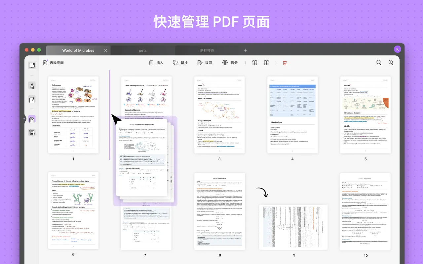423x264 pixels.
Task: Add a new tab with plus button
Action: (246, 50)
